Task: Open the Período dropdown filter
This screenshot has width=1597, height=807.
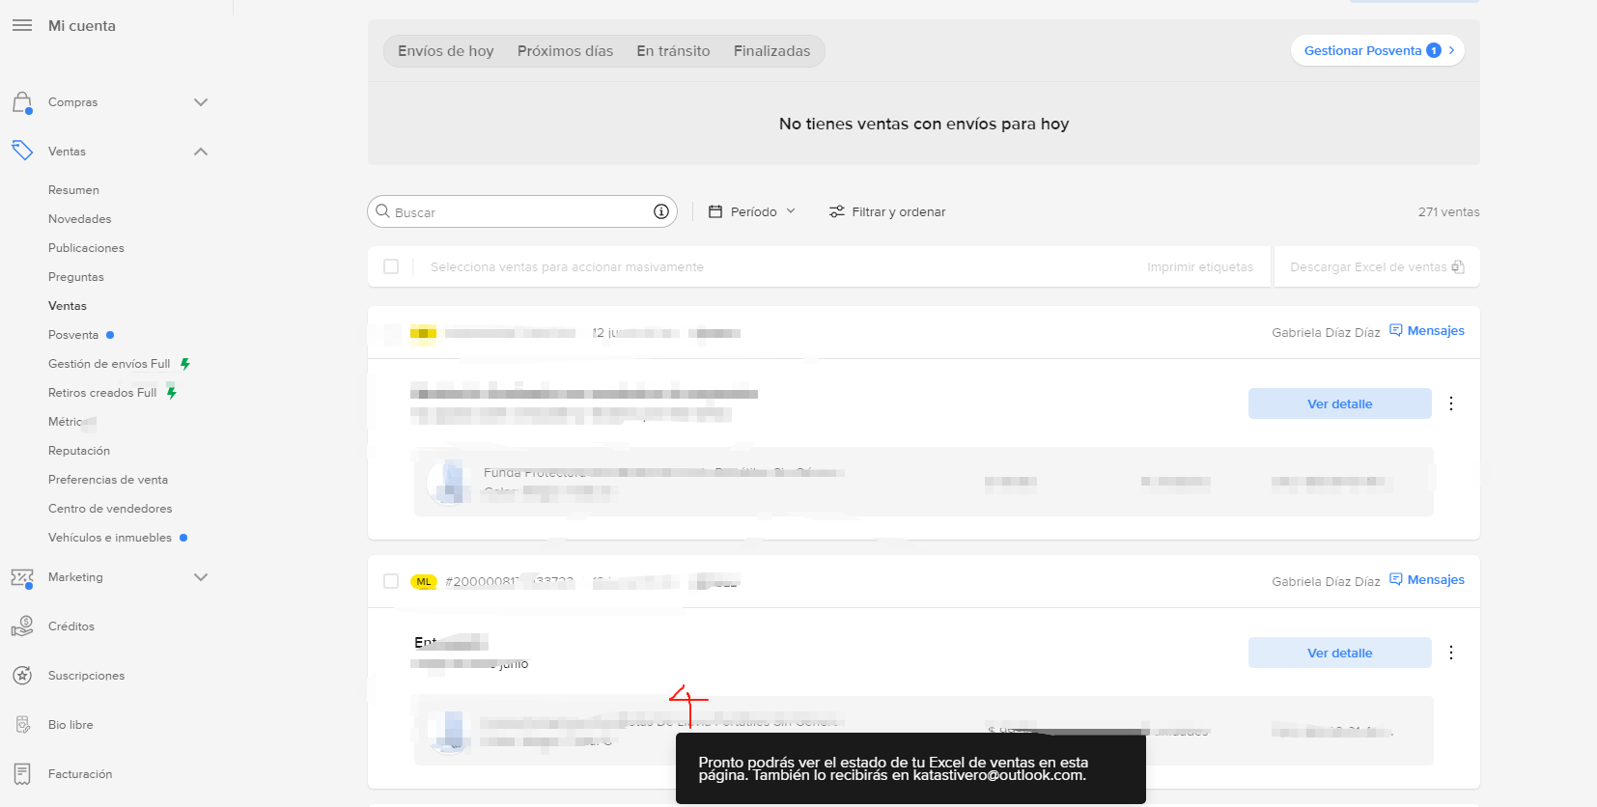Action: tap(752, 211)
